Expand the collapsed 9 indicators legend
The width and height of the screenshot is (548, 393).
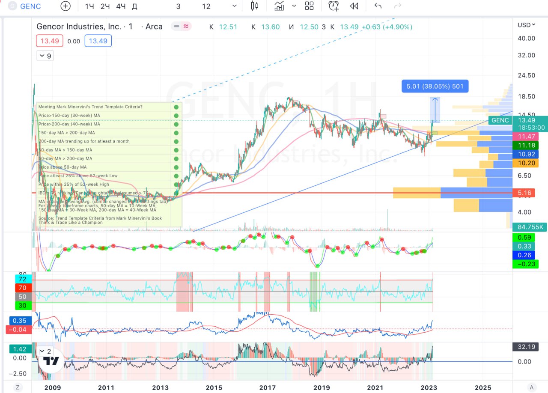(45, 56)
